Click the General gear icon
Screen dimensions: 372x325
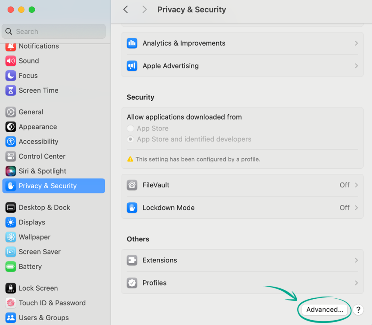point(11,112)
